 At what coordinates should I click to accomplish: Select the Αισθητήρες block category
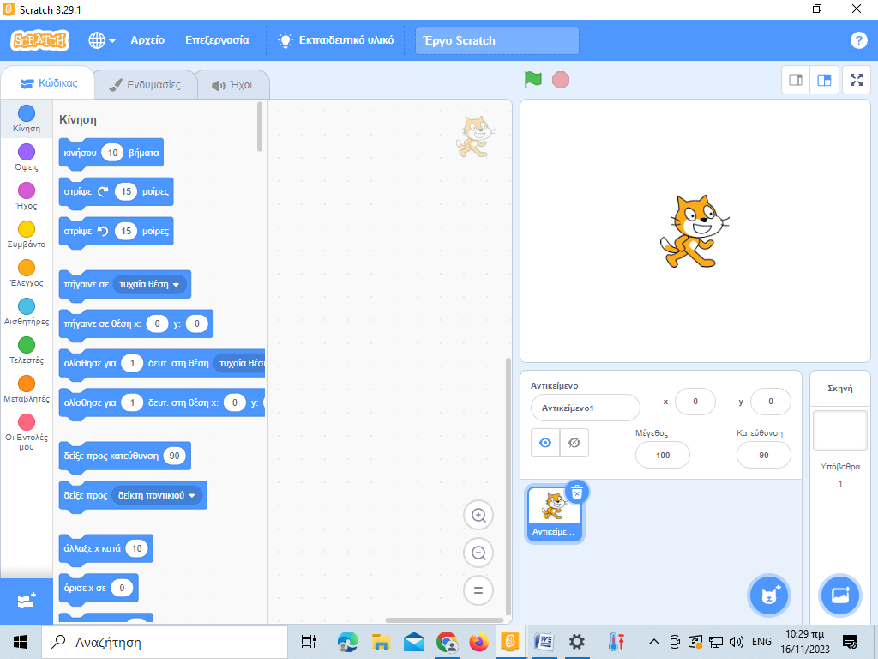(x=27, y=312)
